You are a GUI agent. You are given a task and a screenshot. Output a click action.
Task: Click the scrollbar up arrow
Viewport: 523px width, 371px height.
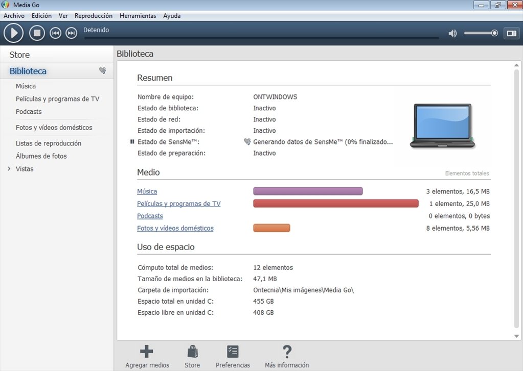[x=516, y=65]
